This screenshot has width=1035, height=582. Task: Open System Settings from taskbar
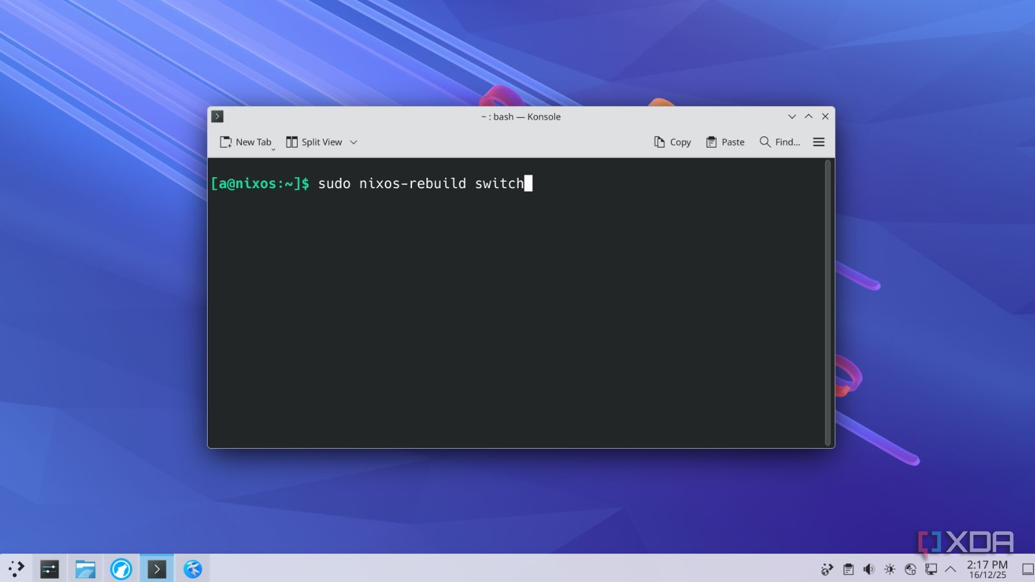pyautogui.click(x=50, y=569)
